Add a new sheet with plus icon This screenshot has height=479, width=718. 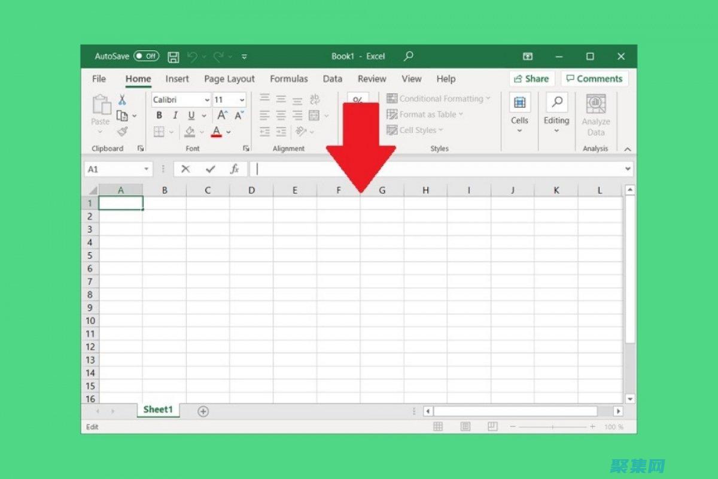click(x=203, y=411)
